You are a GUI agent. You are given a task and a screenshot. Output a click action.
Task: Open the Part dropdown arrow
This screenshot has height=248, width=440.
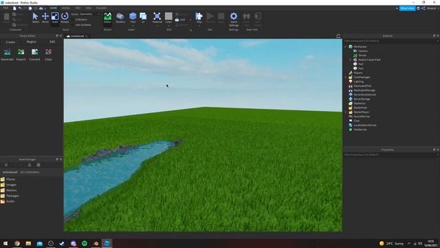(x=133, y=25)
